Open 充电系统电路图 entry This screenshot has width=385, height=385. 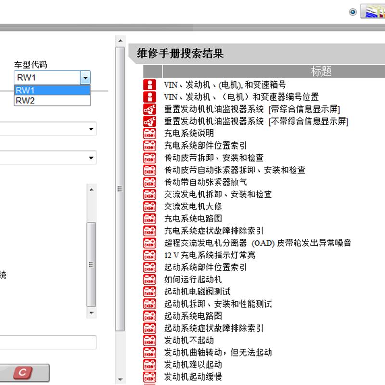pos(193,218)
